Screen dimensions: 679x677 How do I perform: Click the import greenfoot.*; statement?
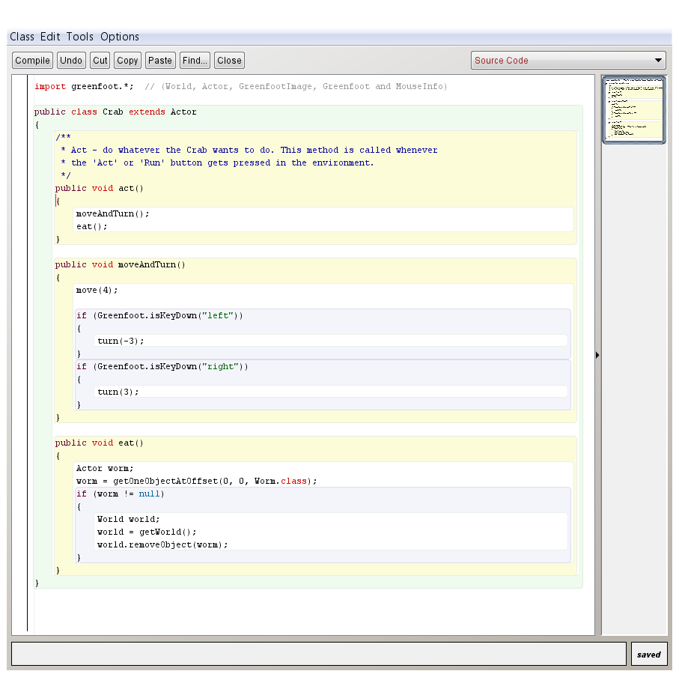[84, 86]
